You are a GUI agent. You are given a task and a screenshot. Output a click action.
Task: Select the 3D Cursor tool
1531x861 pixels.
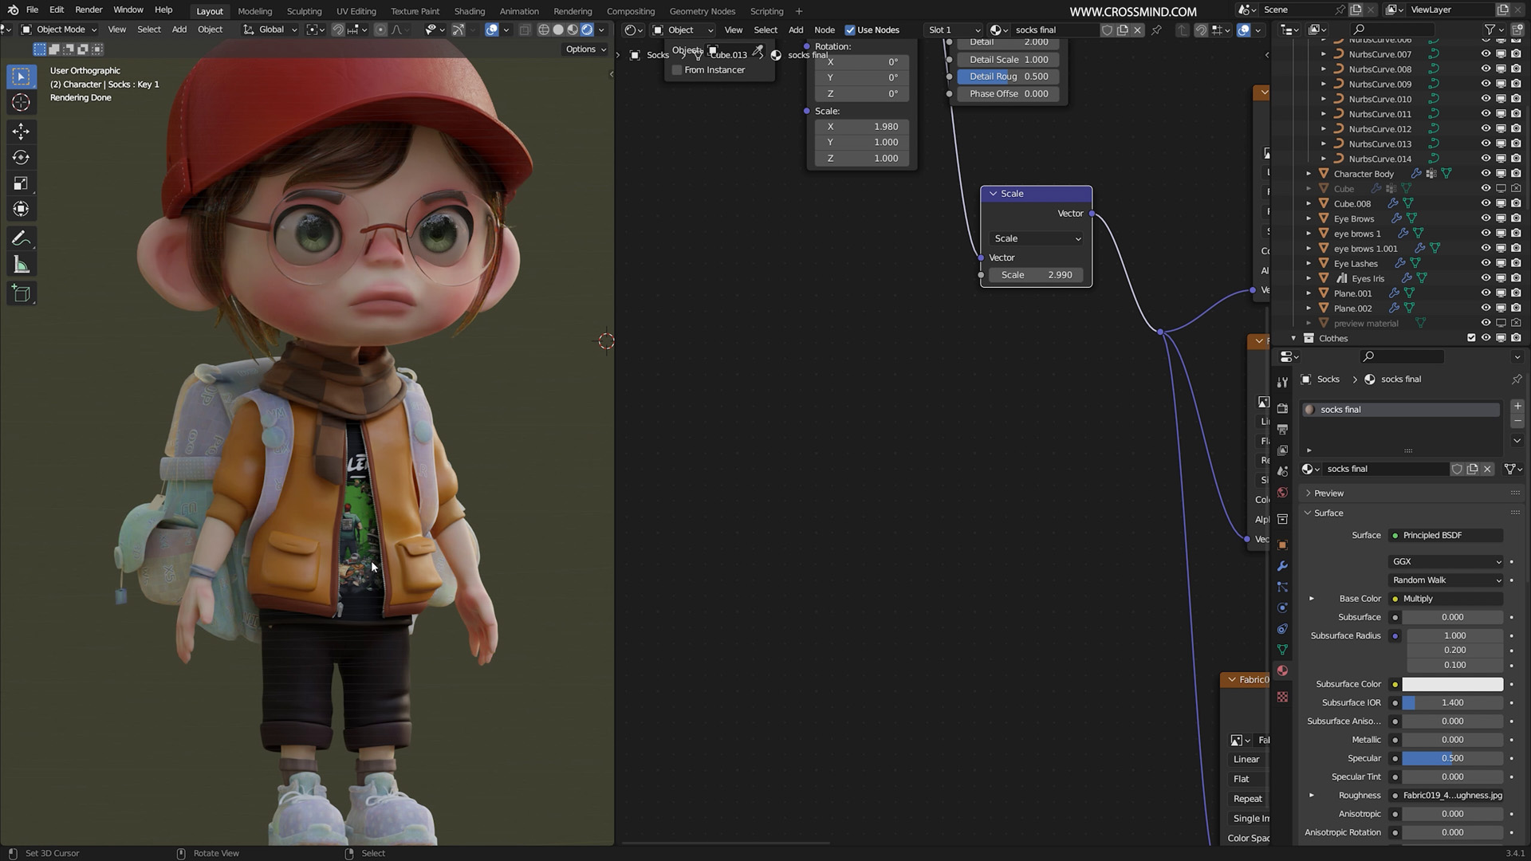click(x=21, y=102)
